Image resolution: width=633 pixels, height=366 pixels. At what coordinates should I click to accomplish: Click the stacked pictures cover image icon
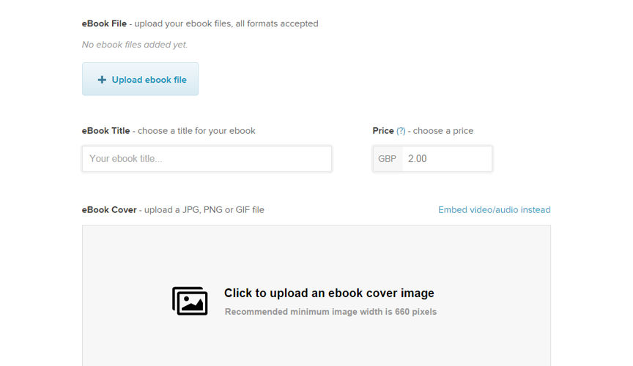click(190, 301)
